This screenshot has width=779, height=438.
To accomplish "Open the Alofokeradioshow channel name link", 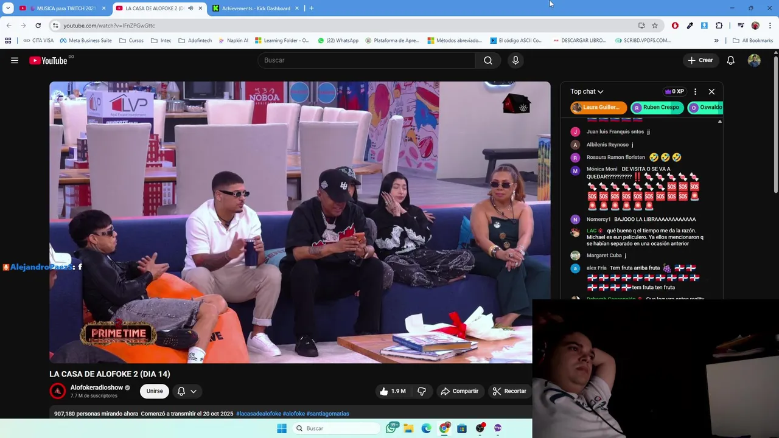I will point(97,388).
